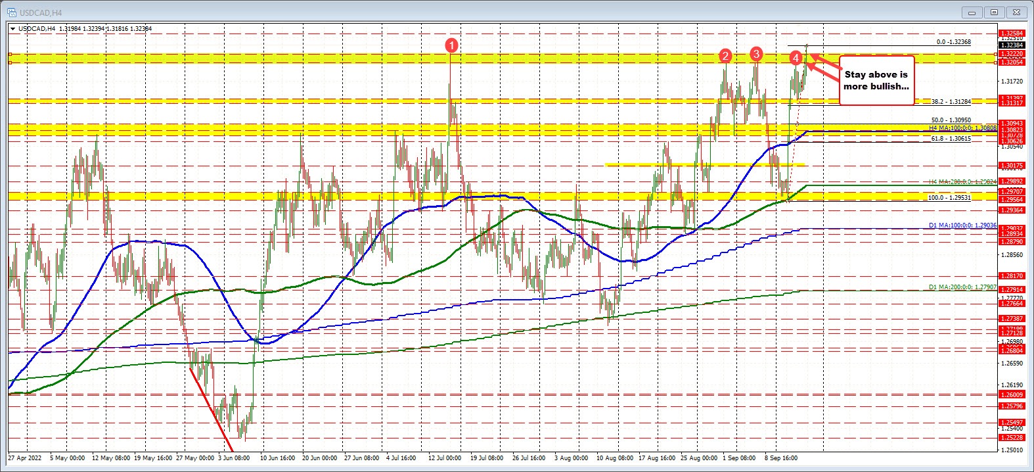Viewport: 1034px width, 472px height.
Task: Click the 1.30175 price level tag
Action: tap(1010, 166)
